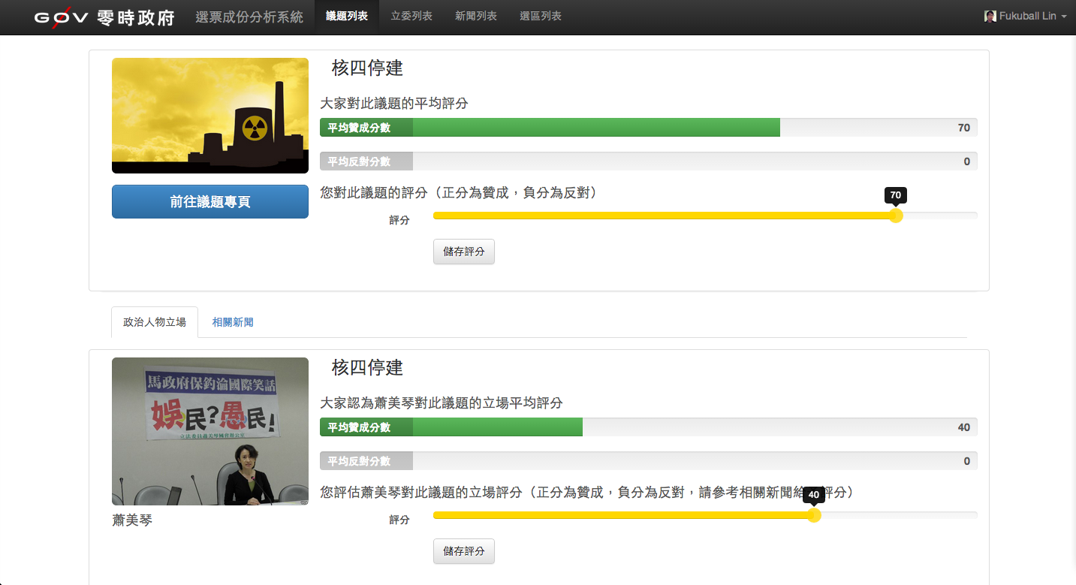This screenshot has width=1076, height=585.
Task: Click the green 平均贊成分數 bar showing 40
Action: tap(451, 427)
